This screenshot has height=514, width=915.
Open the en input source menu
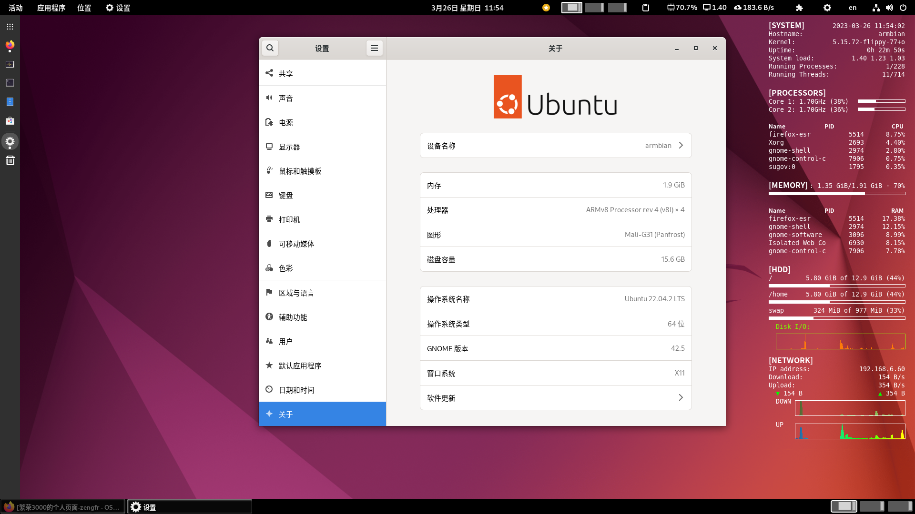[x=853, y=8]
